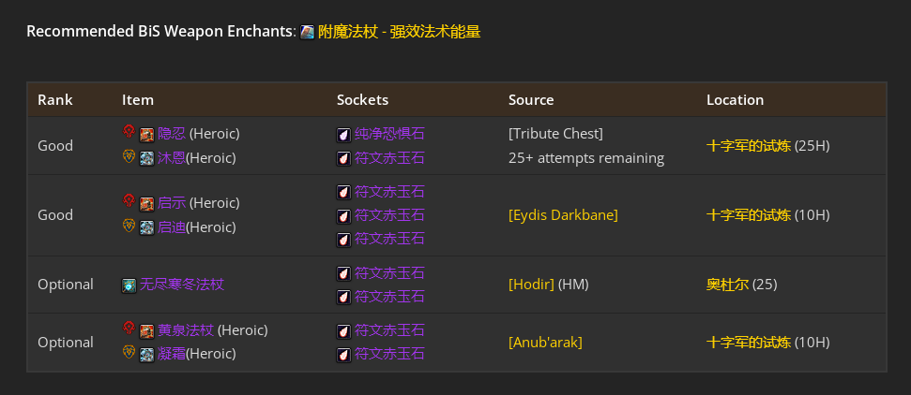This screenshot has height=395, width=911.
Task: Open the 无尽寒冬法杖 item link
Action: [182, 285]
